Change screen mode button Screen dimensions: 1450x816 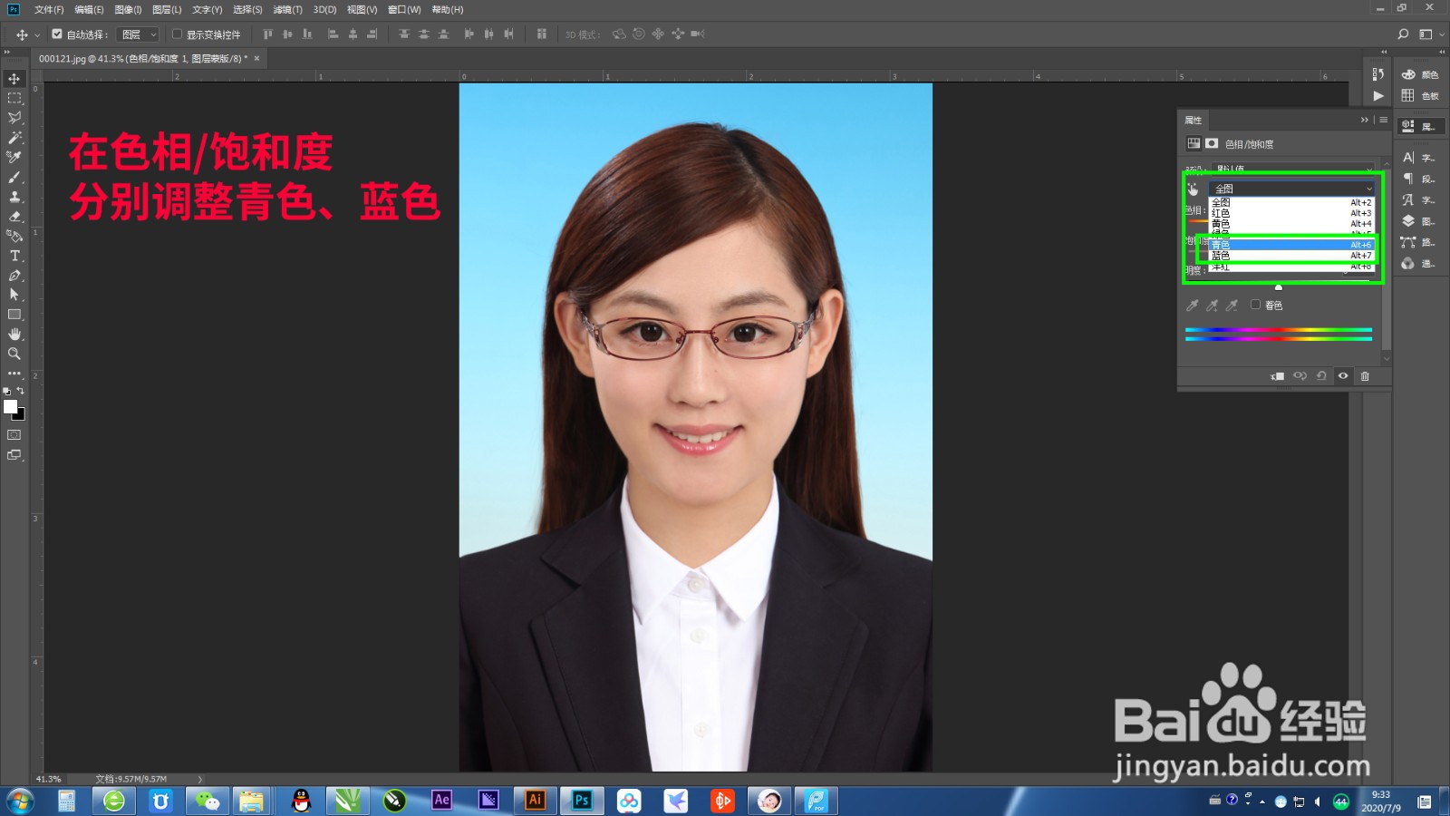pos(14,455)
